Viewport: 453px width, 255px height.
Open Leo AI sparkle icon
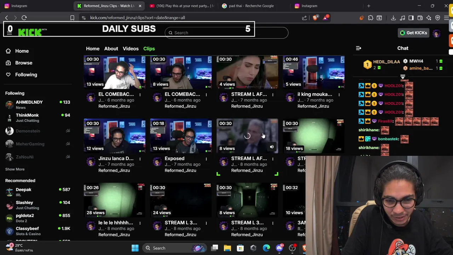point(429,18)
